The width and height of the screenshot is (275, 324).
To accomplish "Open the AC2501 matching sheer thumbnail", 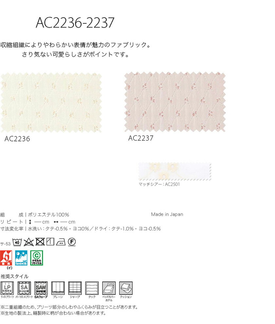I will [175, 171].
